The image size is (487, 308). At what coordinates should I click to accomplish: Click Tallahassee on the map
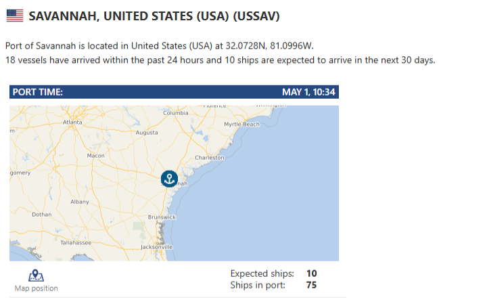tap(76, 243)
